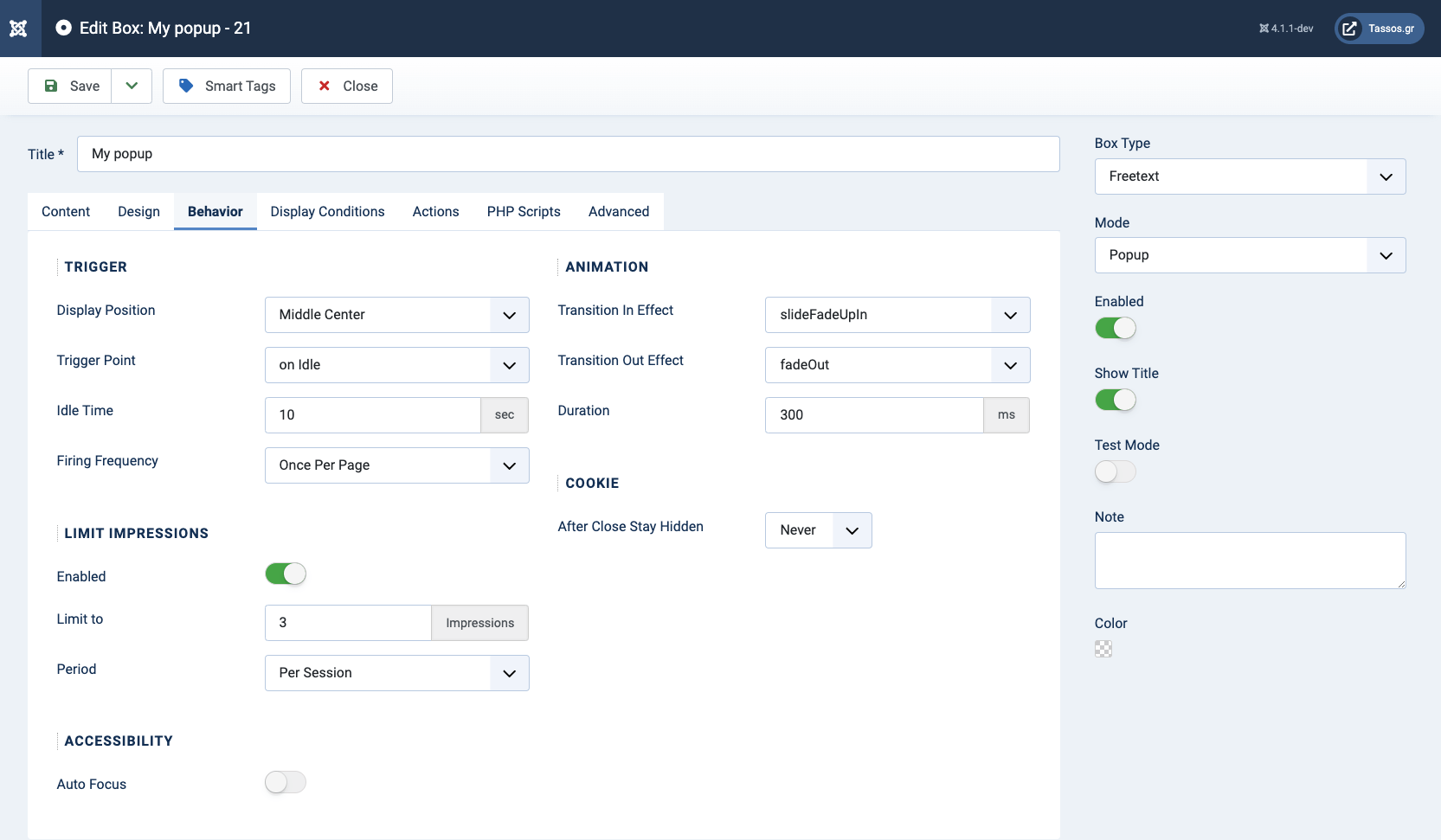This screenshot has width=1441, height=840.
Task: Click the 'Edit Box: My popup - 21' title
Action: click(165, 28)
